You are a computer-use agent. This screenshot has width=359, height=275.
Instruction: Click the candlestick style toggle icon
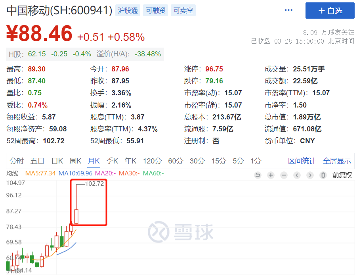tap(323, 175)
